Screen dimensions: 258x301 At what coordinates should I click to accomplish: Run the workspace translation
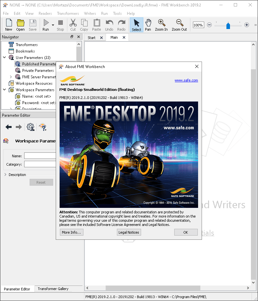point(46,25)
